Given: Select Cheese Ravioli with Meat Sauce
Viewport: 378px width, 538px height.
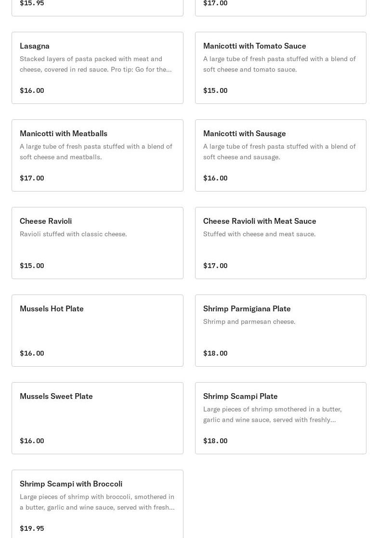Looking at the screenshot, I should 280,243.
